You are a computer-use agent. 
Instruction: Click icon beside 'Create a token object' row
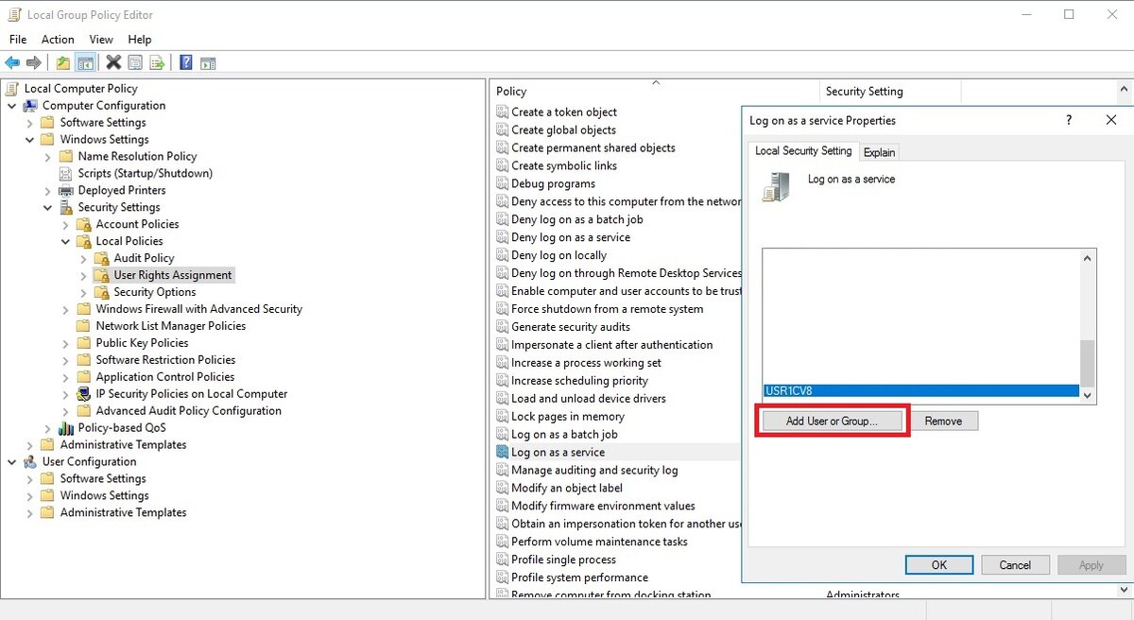click(502, 112)
